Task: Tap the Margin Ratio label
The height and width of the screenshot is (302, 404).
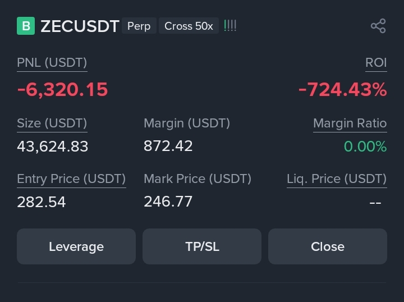Action: click(x=350, y=123)
